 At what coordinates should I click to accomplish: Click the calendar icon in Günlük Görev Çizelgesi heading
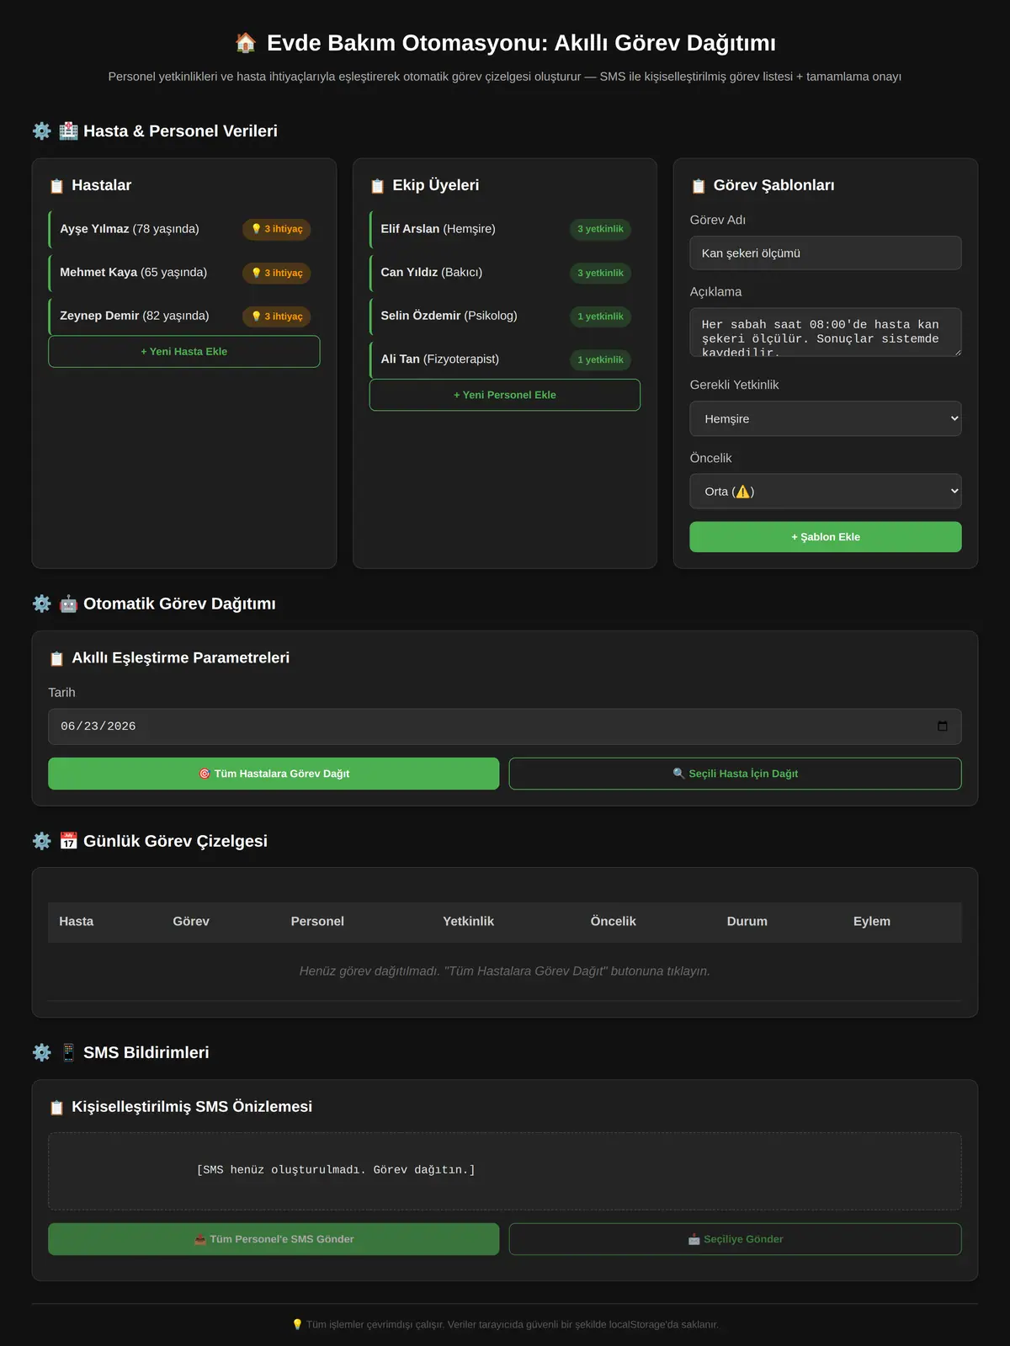tap(68, 841)
